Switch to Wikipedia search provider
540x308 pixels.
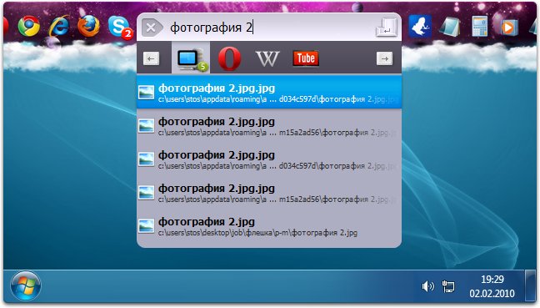[x=267, y=58]
